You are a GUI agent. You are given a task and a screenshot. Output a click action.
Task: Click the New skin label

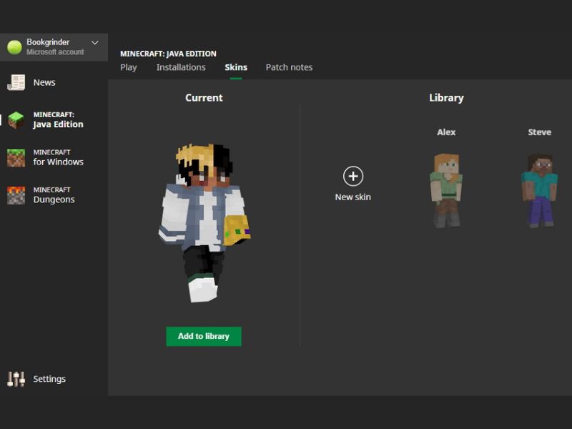pyautogui.click(x=352, y=197)
